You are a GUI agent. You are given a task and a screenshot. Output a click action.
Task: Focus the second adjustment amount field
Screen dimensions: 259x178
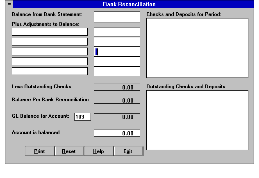pyautogui.click(x=117, y=42)
